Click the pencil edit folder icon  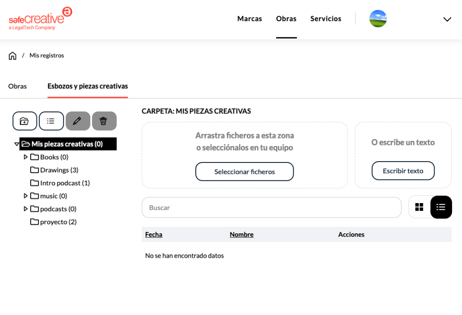(78, 121)
